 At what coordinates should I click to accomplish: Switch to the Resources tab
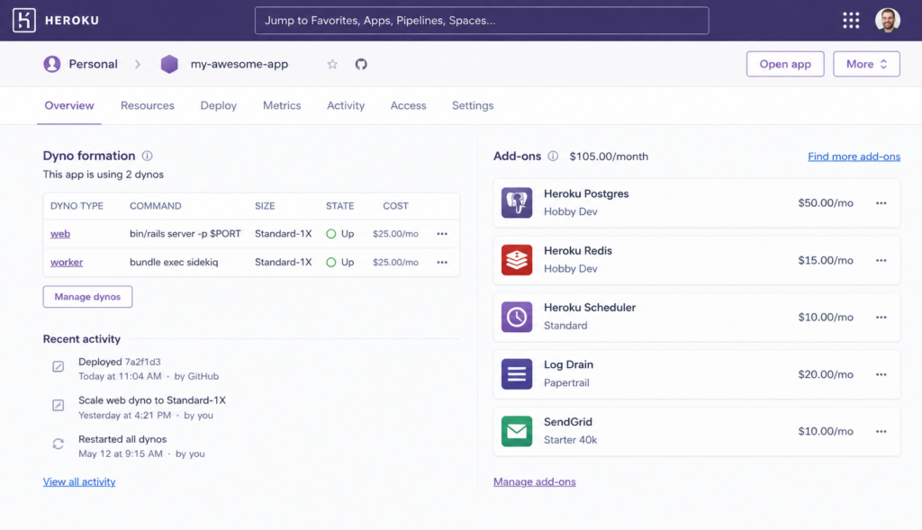point(148,106)
